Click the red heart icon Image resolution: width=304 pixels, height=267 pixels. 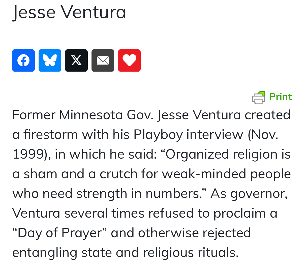[129, 61]
